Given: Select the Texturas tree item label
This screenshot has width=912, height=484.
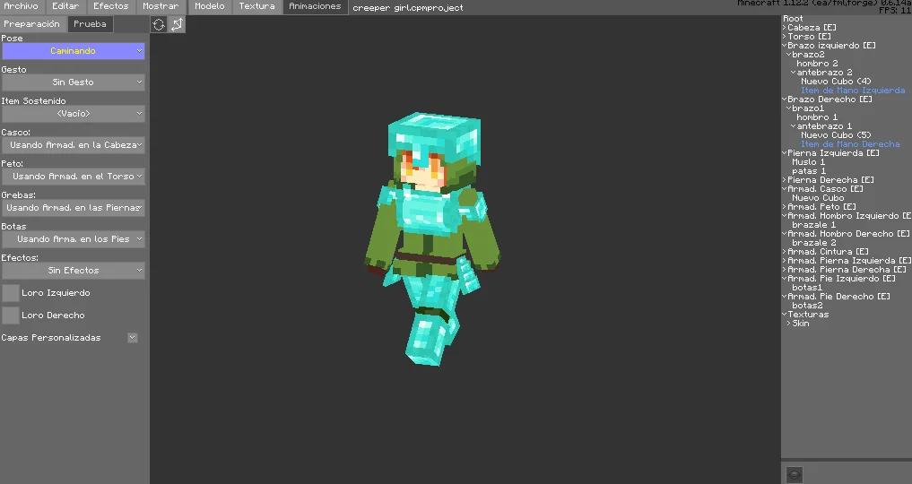Looking at the screenshot, I should point(808,315).
